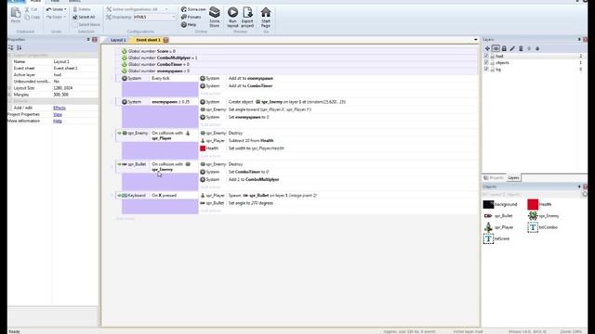
Task: Click the lock layer icon in Layers toolbar
Action: point(504,48)
